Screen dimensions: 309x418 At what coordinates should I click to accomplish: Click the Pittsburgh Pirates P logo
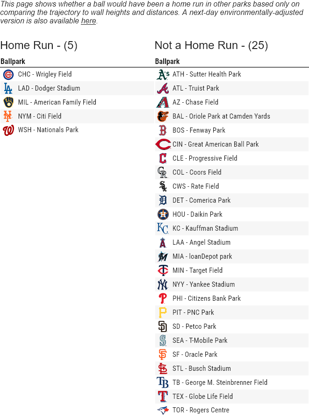[163, 312]
